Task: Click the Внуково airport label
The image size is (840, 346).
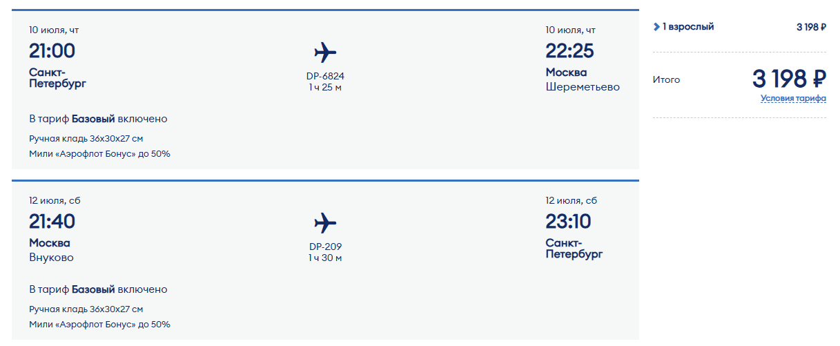Action: 51,258
